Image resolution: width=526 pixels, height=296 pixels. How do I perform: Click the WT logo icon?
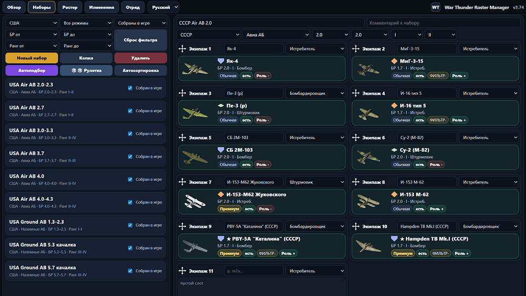[436, 7]
